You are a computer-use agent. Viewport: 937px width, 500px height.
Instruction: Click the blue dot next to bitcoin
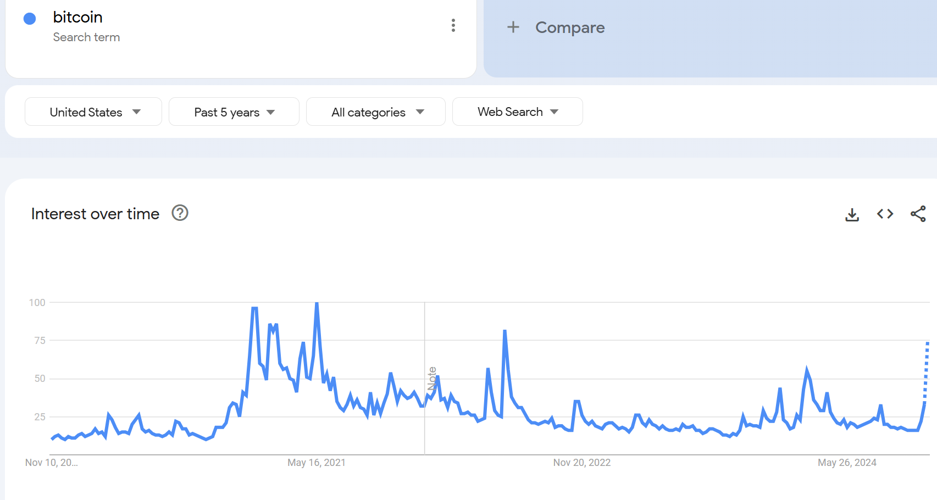pyautogui.click(x=30, y=19)
